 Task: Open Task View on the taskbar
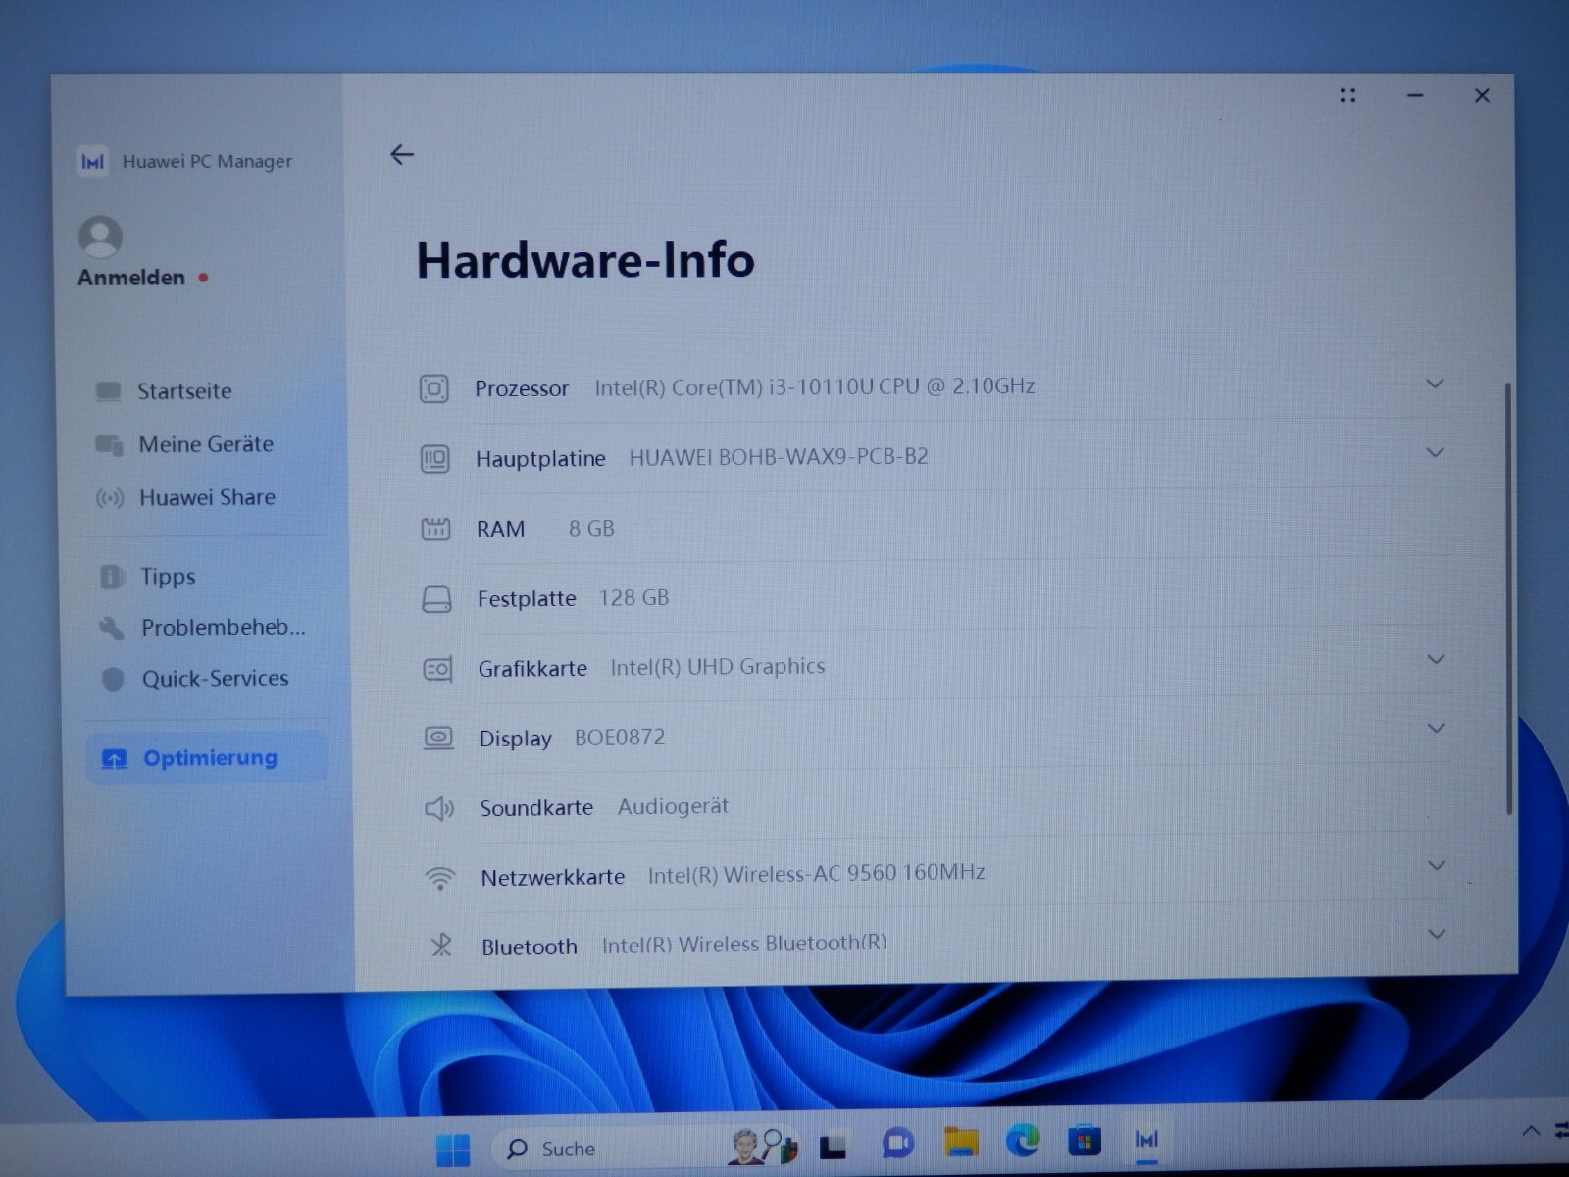click(x=833, y=1146)
